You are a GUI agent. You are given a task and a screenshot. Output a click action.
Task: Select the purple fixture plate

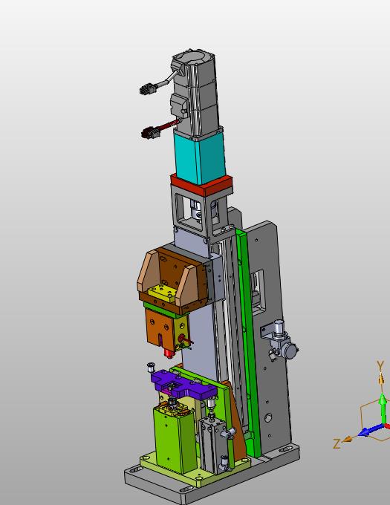coord(183,384)
